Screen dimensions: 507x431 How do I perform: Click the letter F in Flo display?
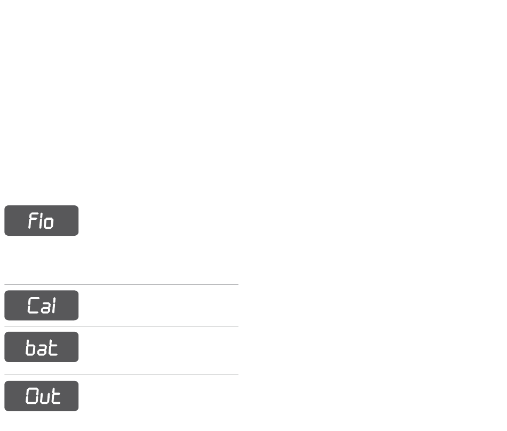point(32,220)
